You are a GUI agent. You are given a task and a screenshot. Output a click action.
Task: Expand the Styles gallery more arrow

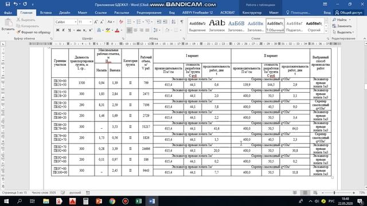326,31
